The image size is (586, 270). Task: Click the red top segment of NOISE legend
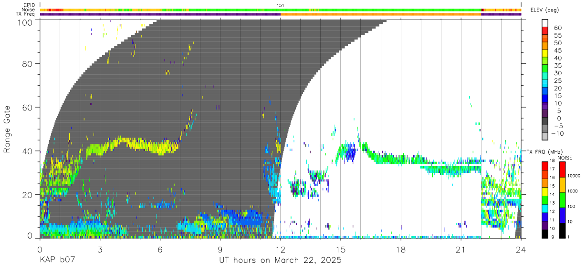[x=562, y=169]
